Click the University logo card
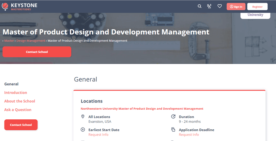 coord(255,15)
